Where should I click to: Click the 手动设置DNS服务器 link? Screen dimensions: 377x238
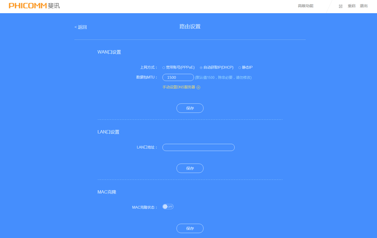point(178,87)
